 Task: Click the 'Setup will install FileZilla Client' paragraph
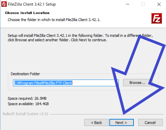80,38
